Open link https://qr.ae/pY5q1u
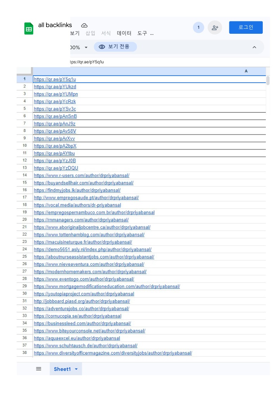The height and width of the screenshot is (395, 279). click(x=55, y=80)
